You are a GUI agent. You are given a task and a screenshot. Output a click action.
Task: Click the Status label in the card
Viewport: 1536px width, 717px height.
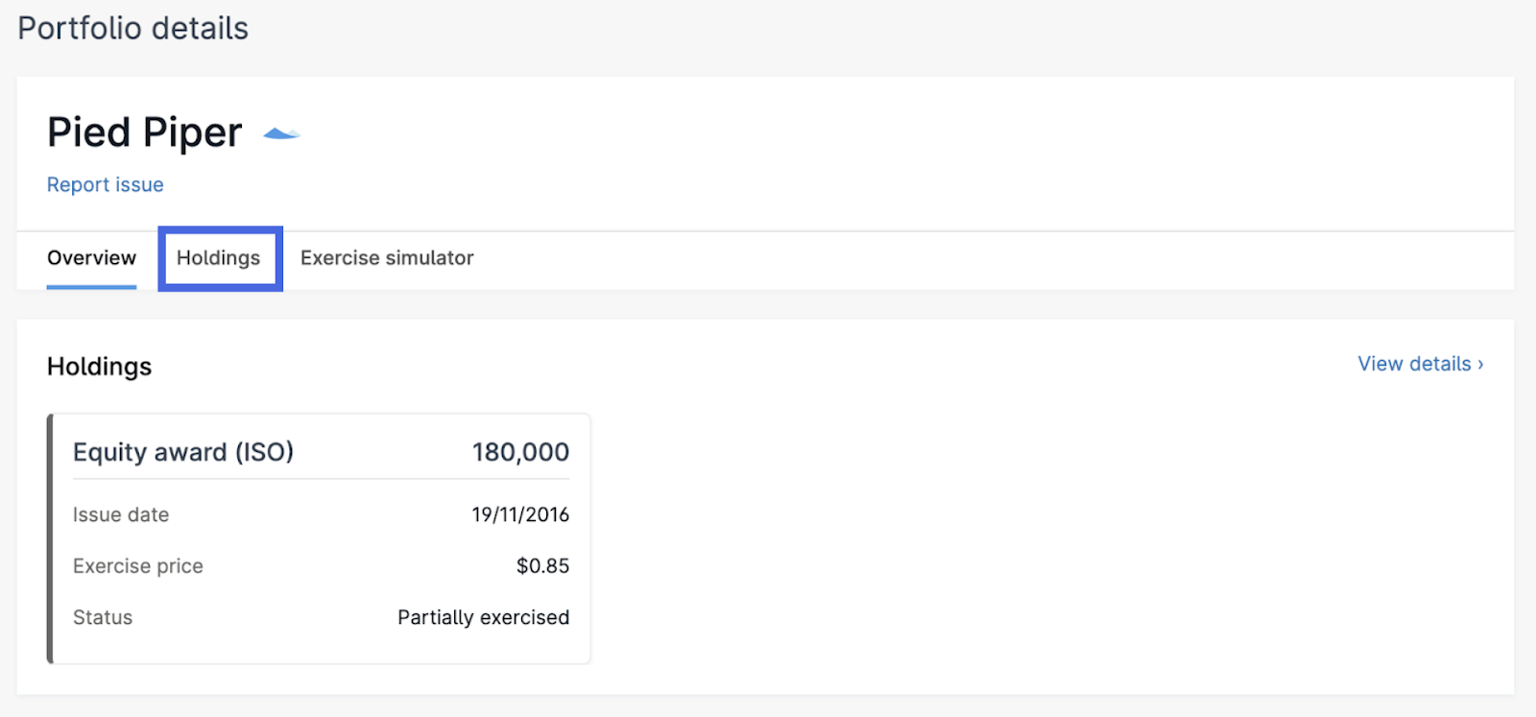pyautogui.click(x=103, y=617)
